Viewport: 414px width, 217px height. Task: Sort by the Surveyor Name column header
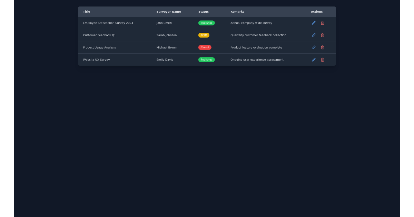[169, 11]
